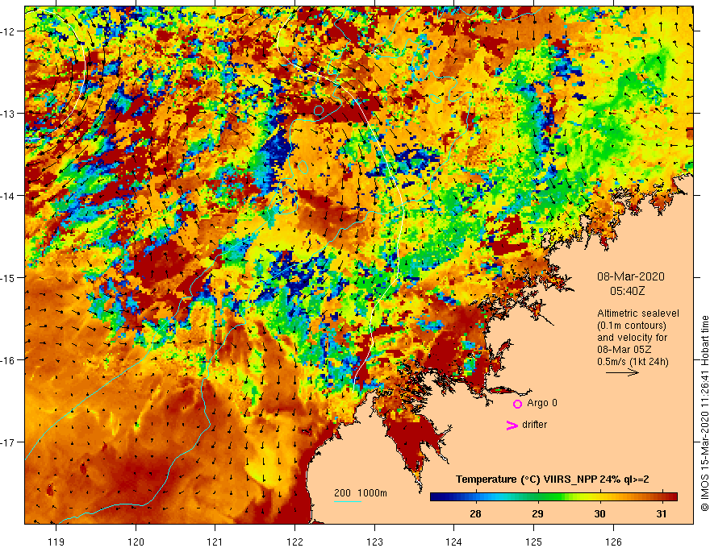Click the colorbar value 29
This screenshot has height=548, width=710.
click(537, 513)
